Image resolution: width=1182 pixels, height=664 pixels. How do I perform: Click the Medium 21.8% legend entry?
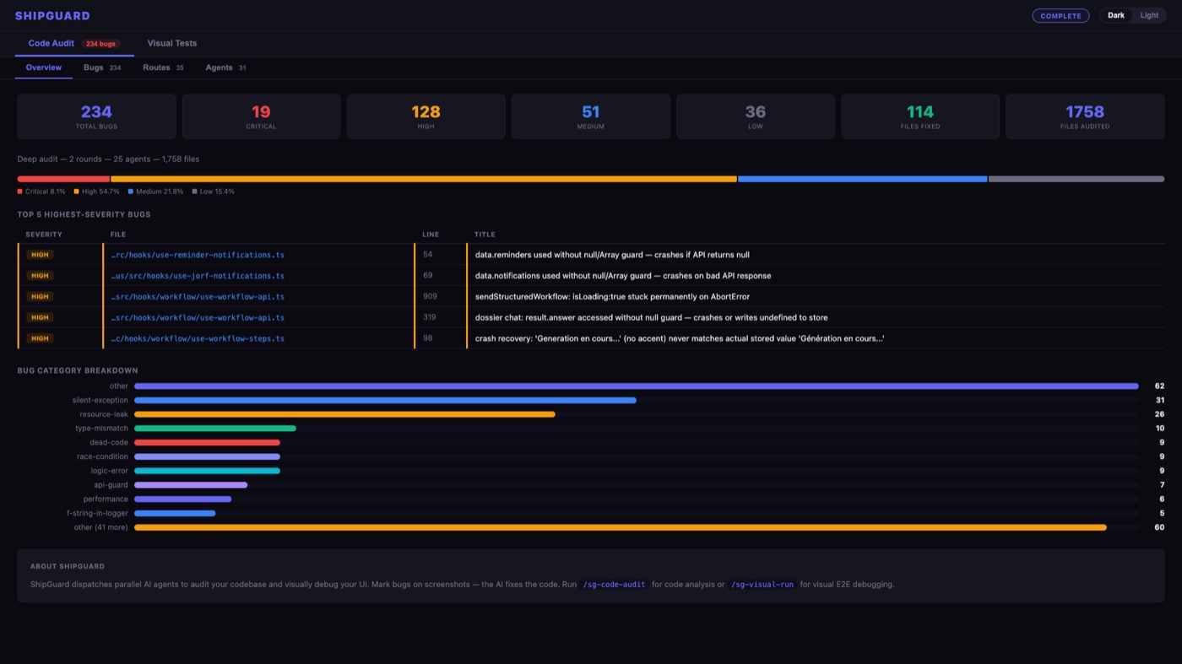pyautogui.click(x=155, y=192)
